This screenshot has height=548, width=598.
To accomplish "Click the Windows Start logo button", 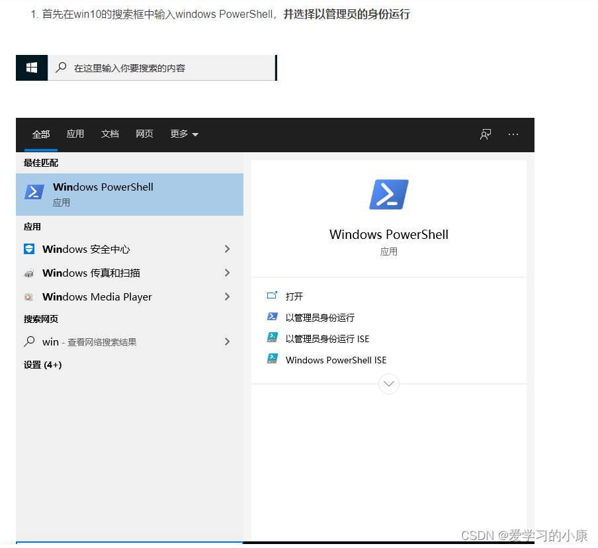I will (x=32, y=68).
